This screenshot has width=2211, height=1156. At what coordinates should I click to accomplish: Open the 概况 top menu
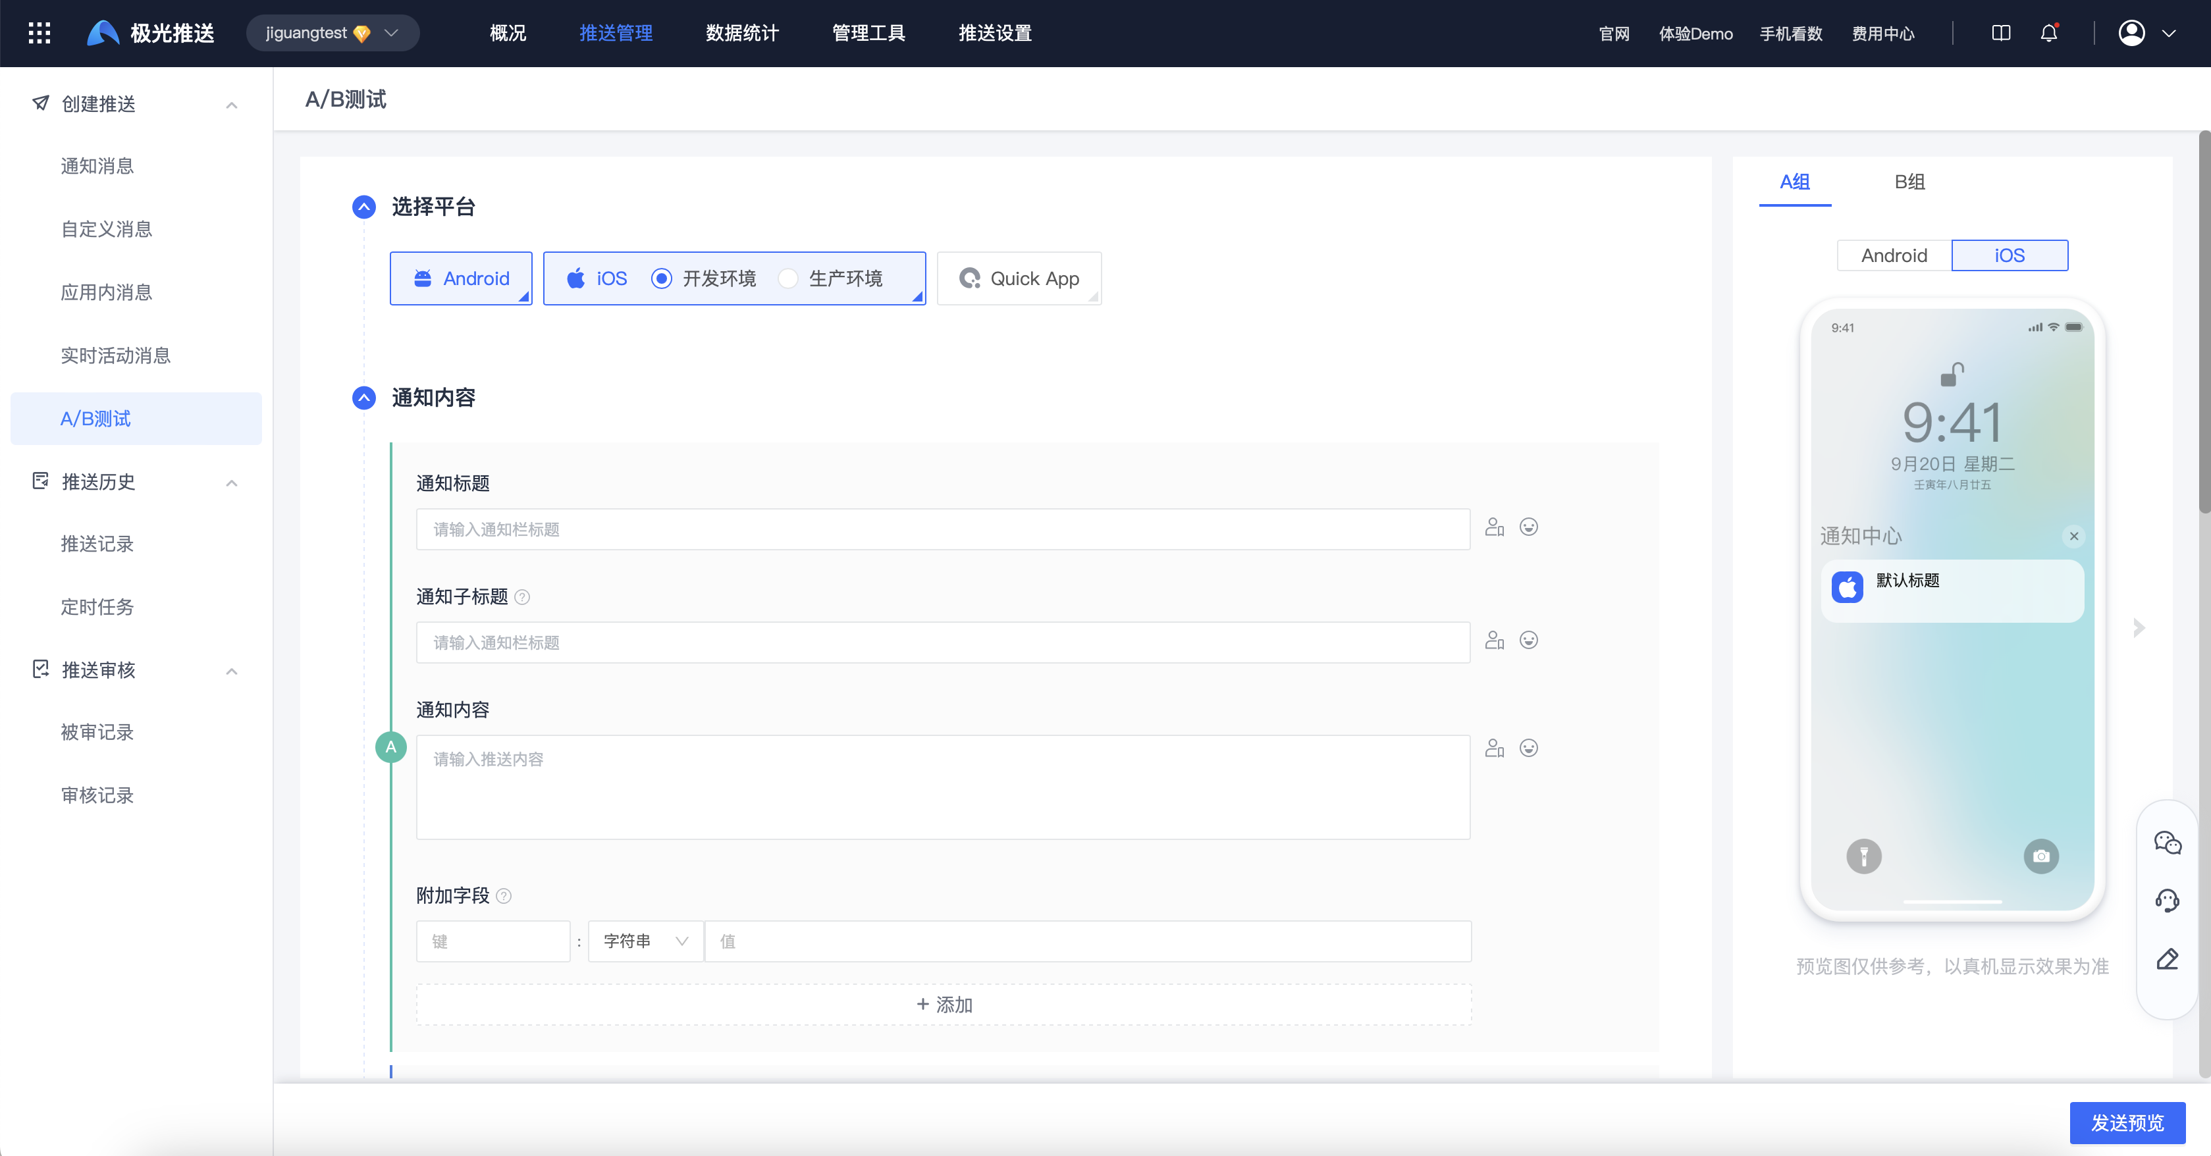(508, 34)
